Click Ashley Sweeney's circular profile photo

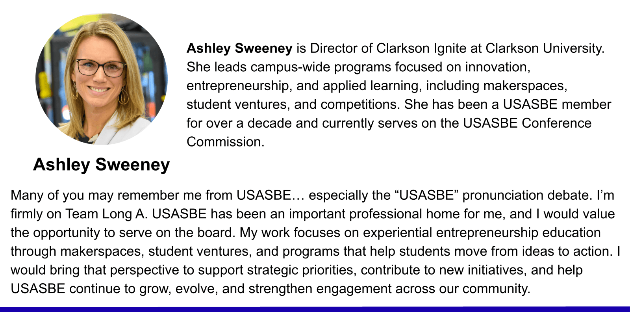tap(102, 79)
